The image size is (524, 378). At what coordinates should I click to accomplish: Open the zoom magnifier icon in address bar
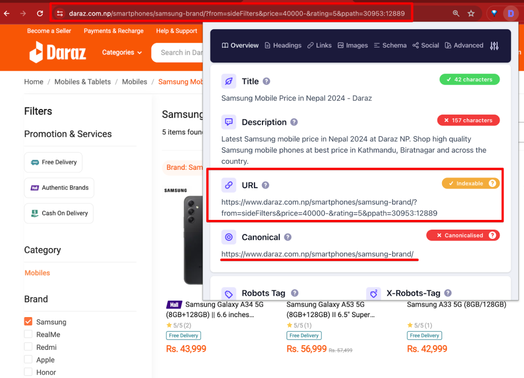[455, 13]
